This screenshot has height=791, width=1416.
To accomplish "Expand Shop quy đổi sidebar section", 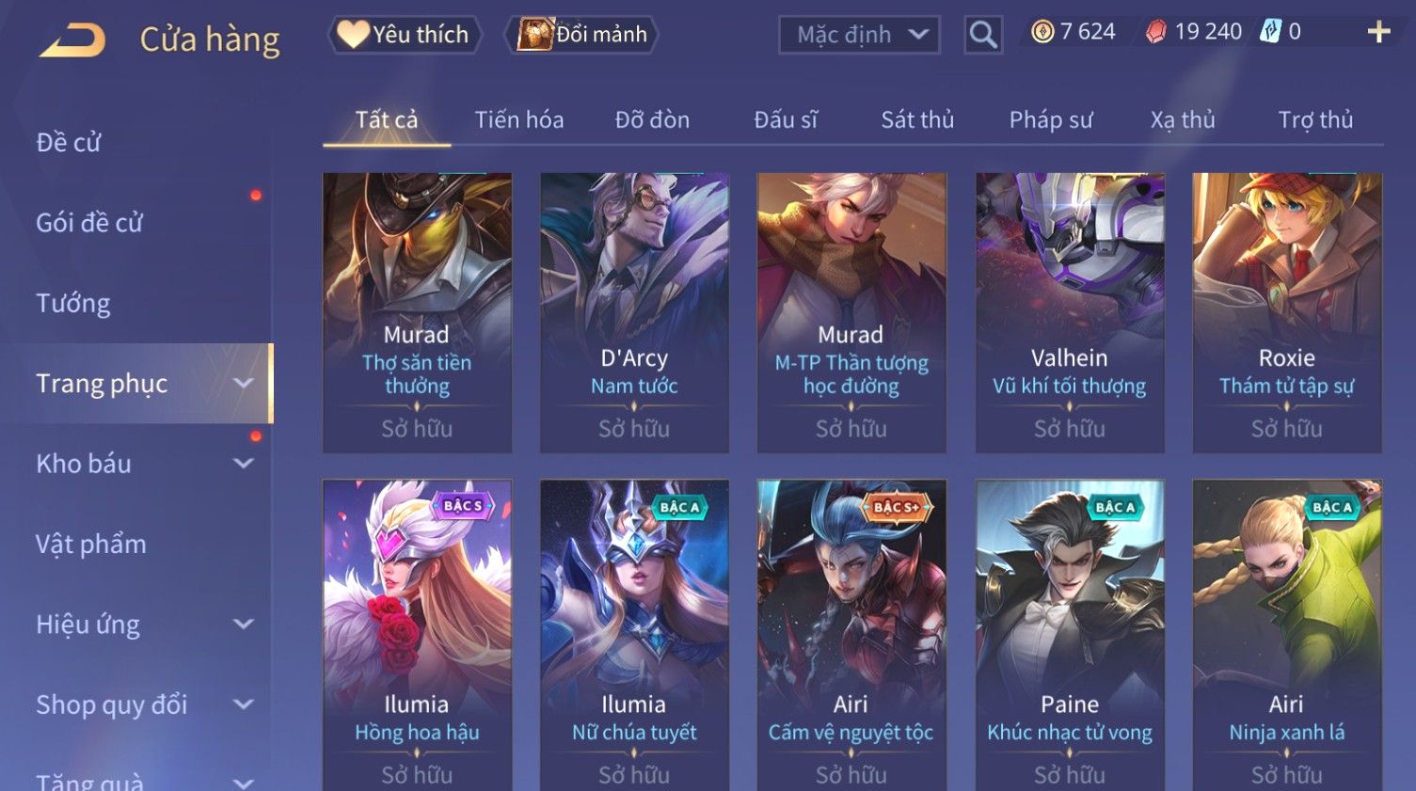I will tap(243, 704).
